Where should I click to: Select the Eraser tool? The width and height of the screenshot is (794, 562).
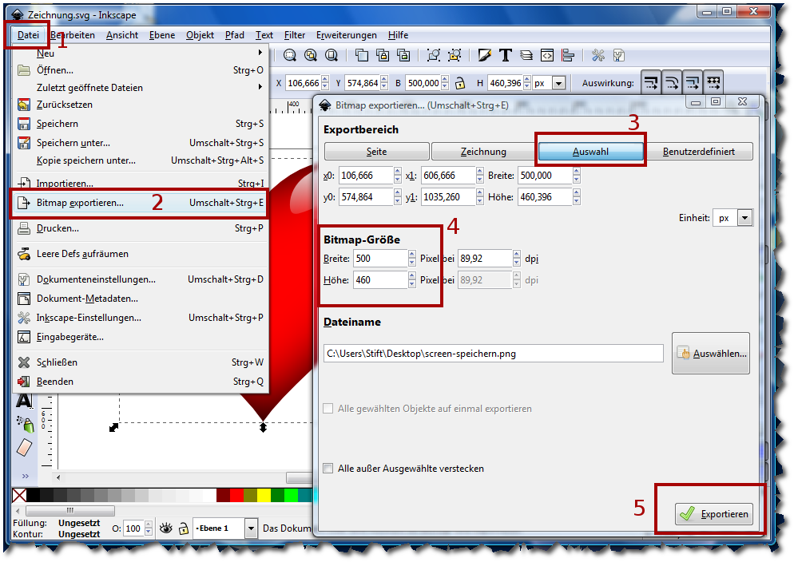[x=24, y=446]
